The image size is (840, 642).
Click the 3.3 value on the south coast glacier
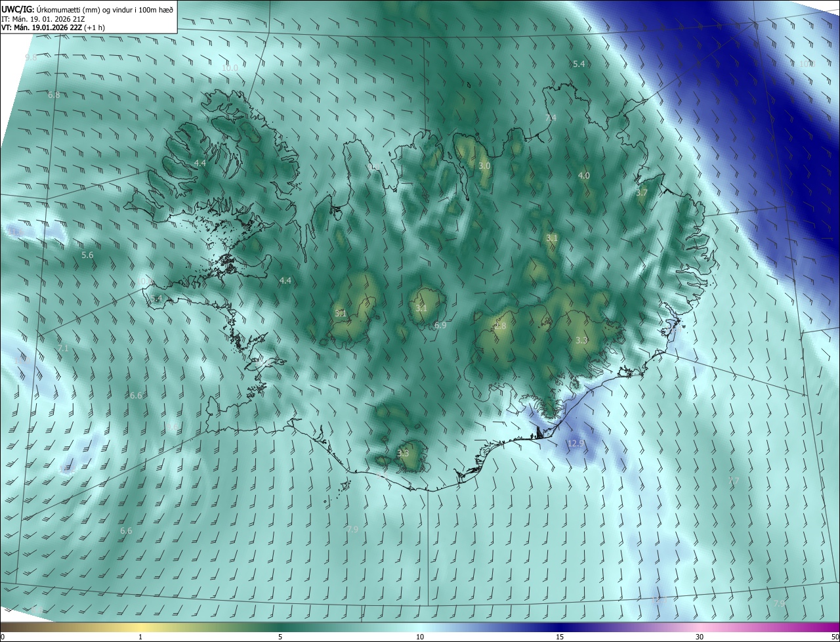tap(403, 453)
